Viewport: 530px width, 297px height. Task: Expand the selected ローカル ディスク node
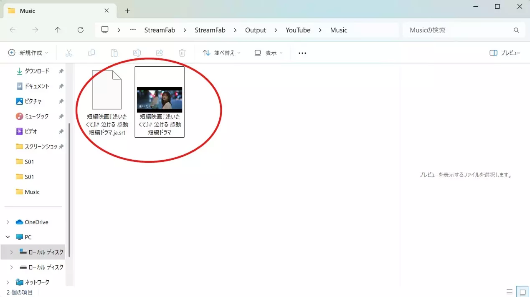click(x=11, y=252)
